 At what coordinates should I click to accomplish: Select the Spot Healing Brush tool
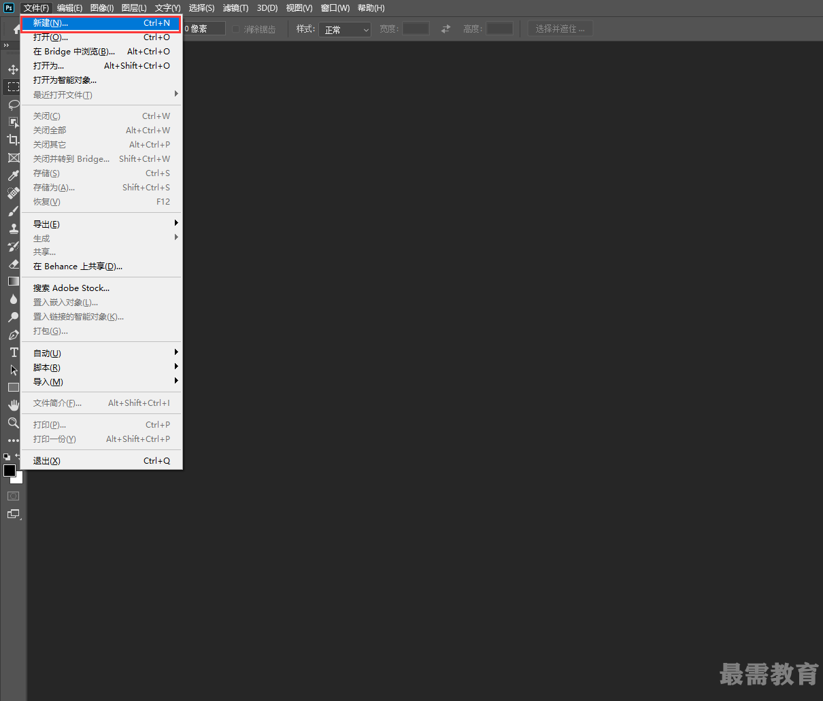coord(13,193)
